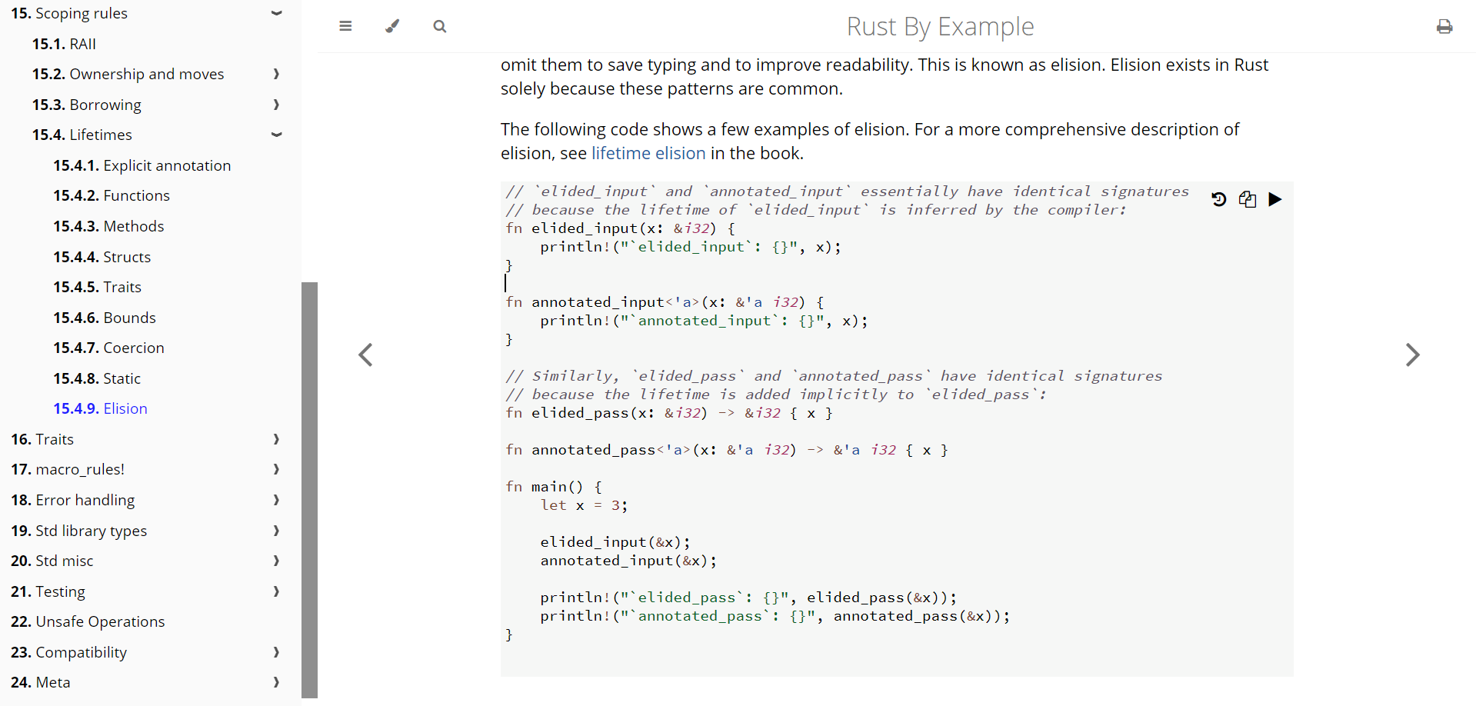
Task: Open 15.4.2. Functions page
Action: (x=112, y=195)
